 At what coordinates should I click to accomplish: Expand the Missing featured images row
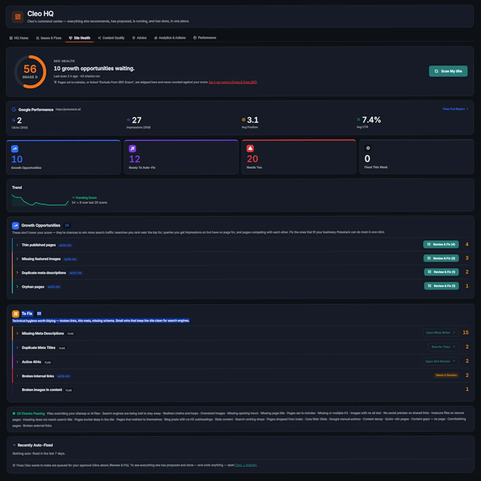[17, 259]
